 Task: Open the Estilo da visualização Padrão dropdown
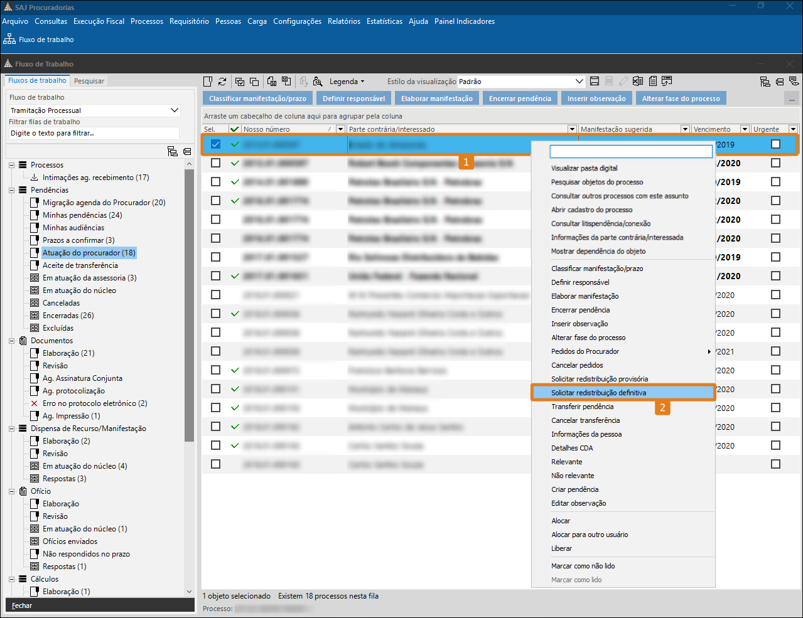[579, 82]
